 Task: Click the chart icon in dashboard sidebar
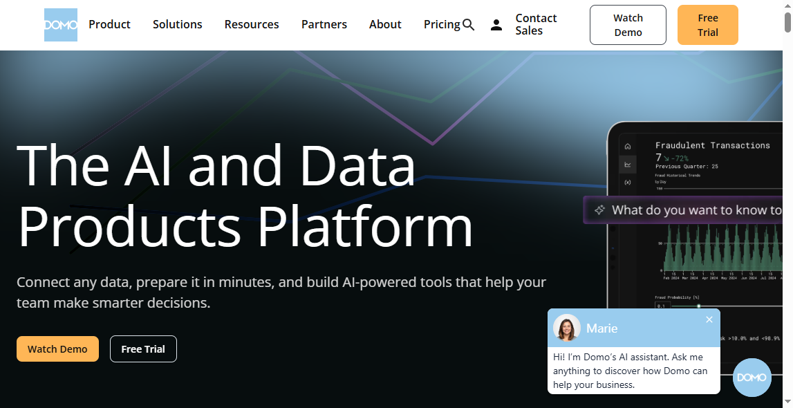coord(628,165)
